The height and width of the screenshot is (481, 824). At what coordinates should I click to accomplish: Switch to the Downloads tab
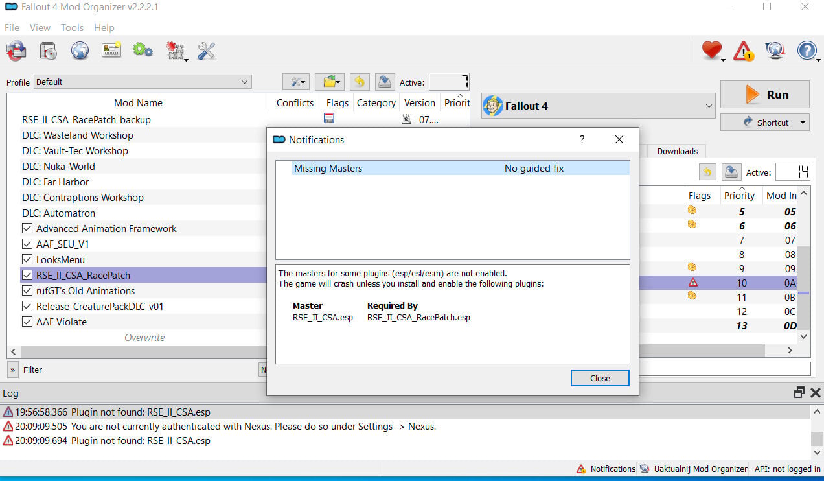[678, 151]
